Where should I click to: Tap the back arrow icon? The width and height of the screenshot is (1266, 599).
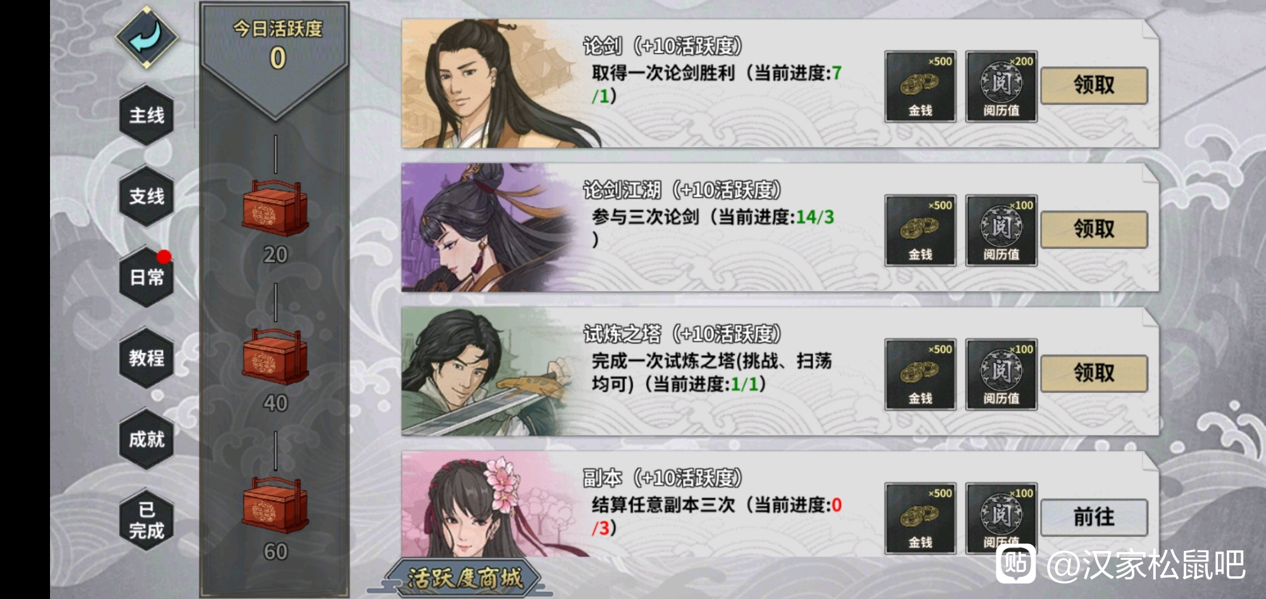146,38
